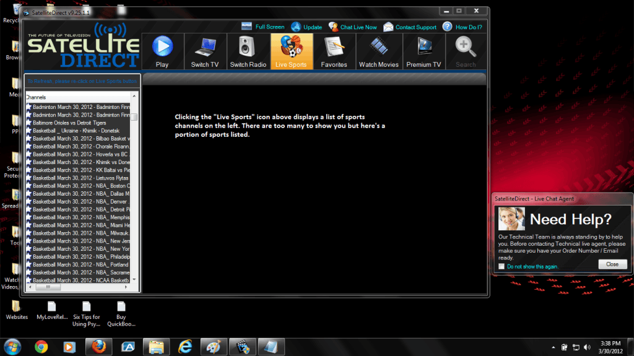Open the Six Tips for Using Psy... file
This screenshot has height=356, width=634.
[x=87, y=314]
